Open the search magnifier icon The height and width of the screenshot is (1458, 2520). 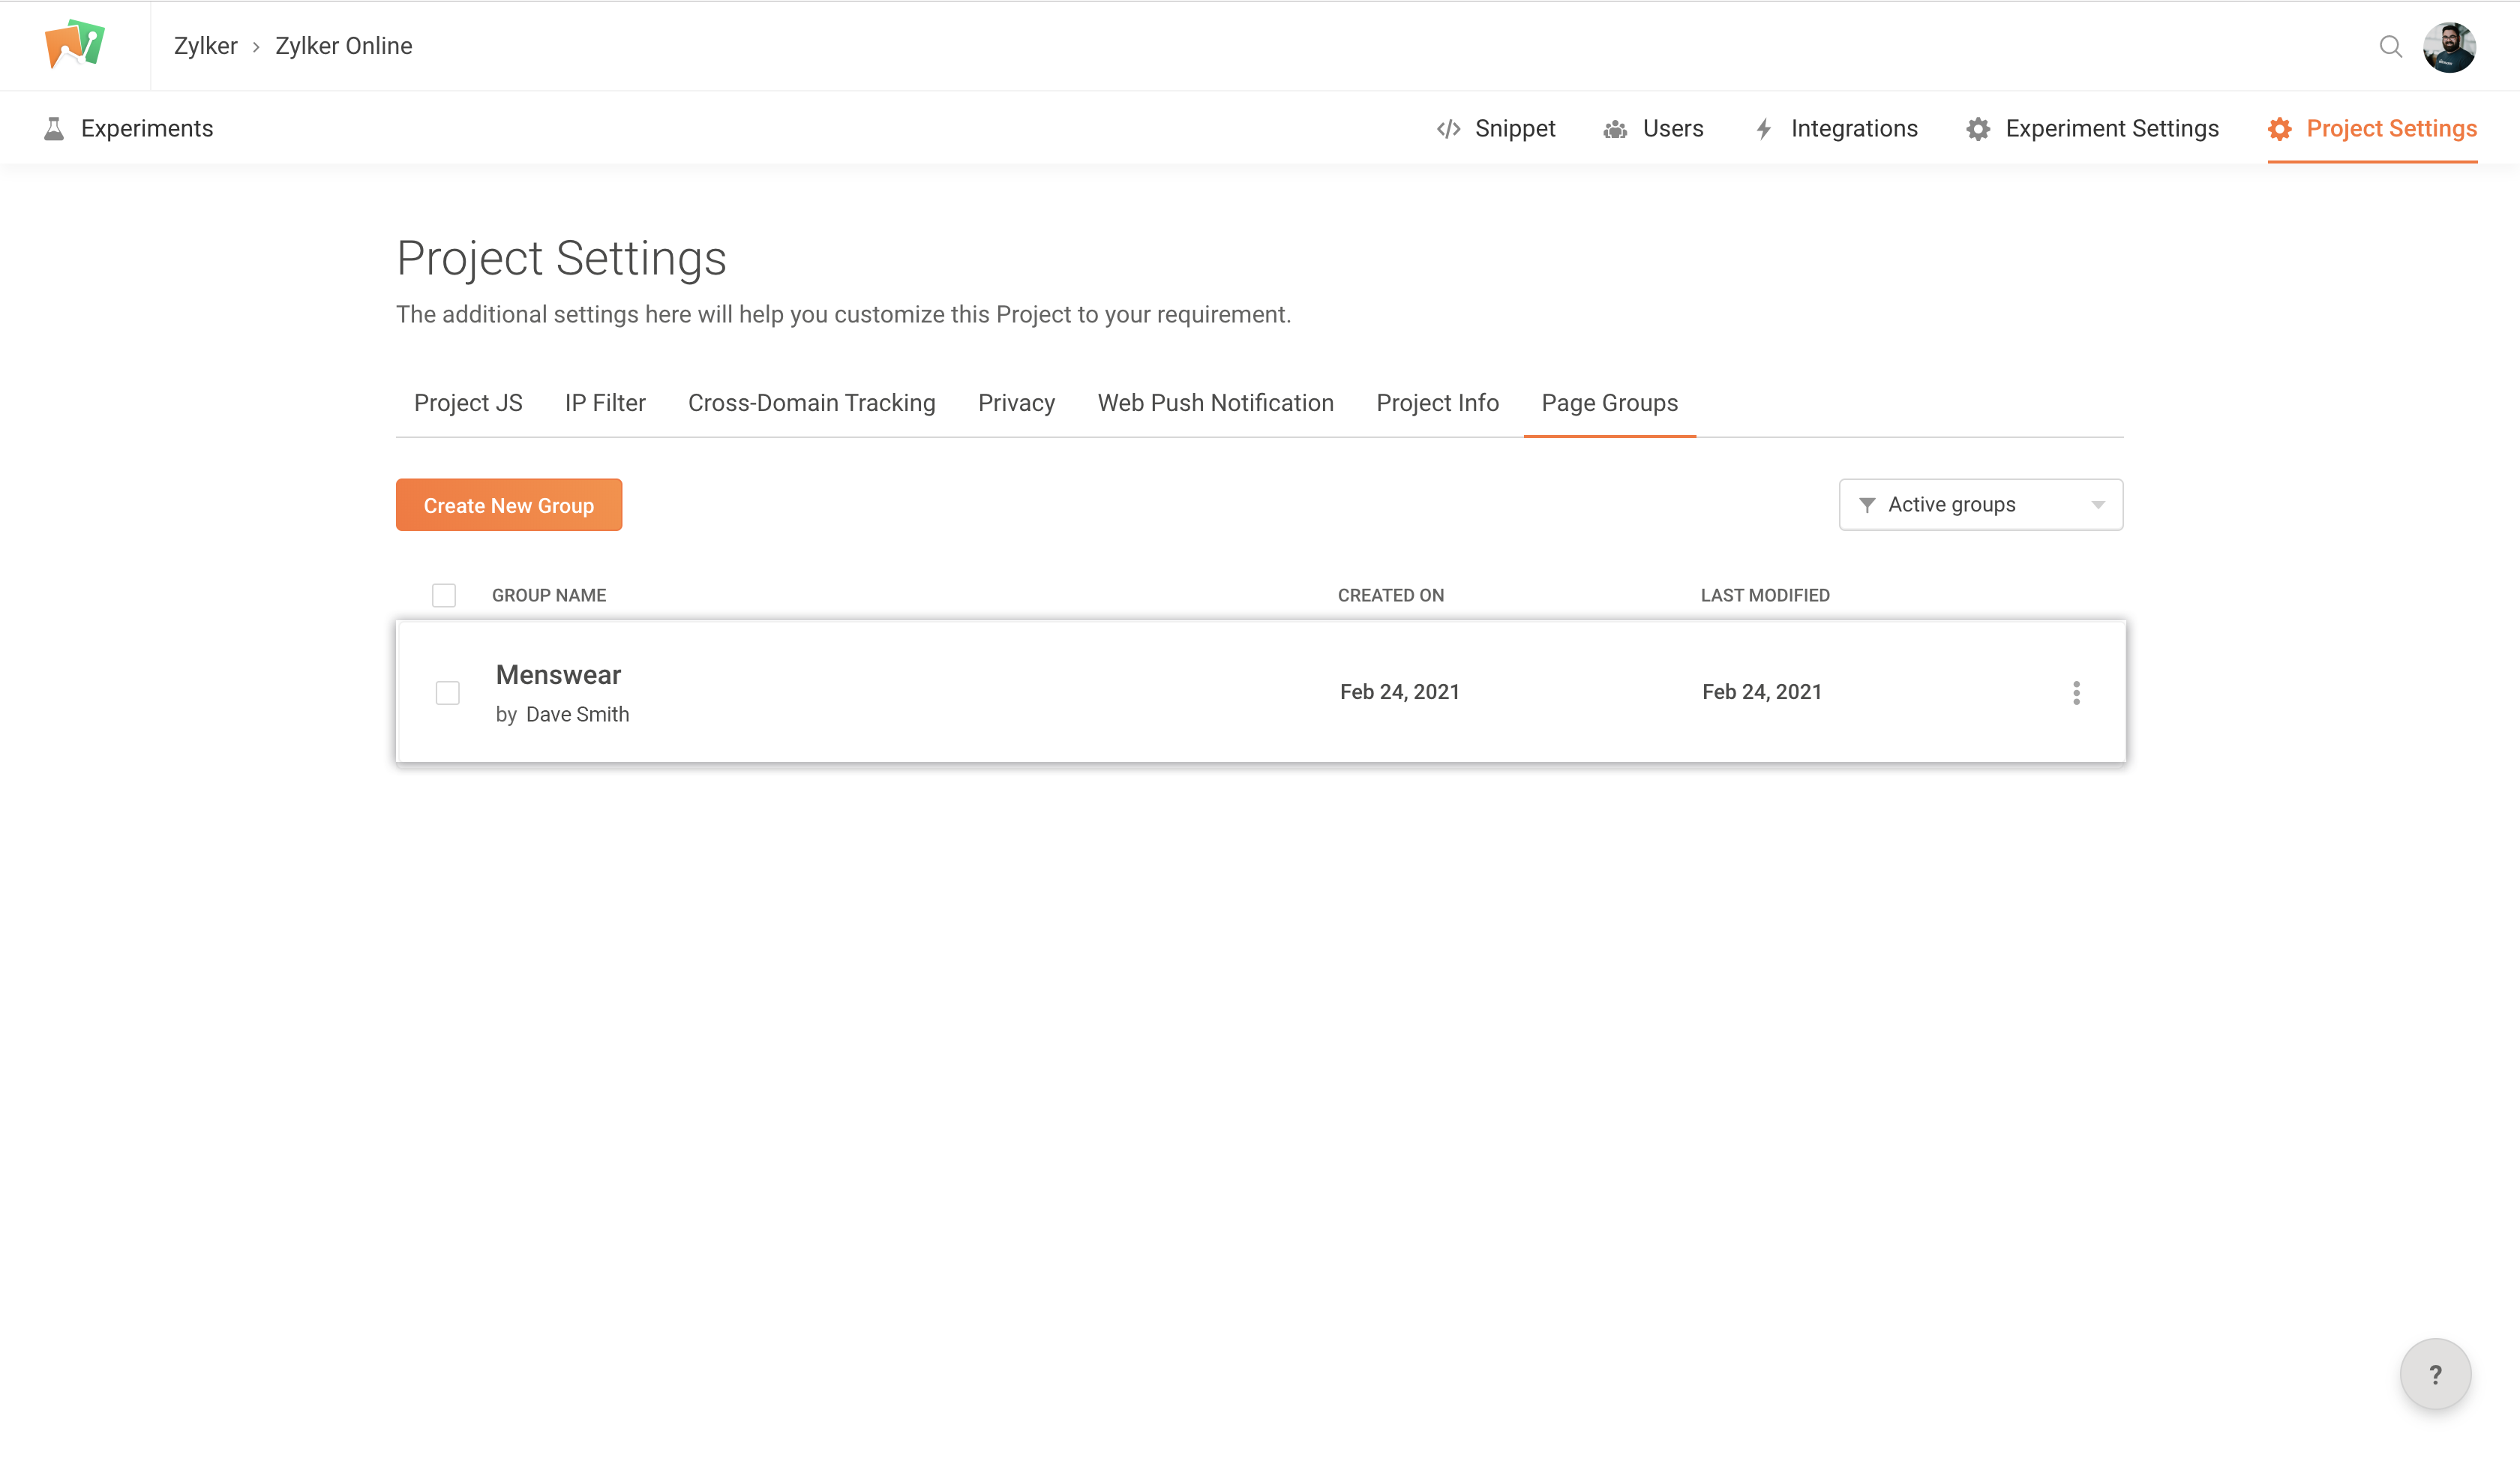point(2390,46)
